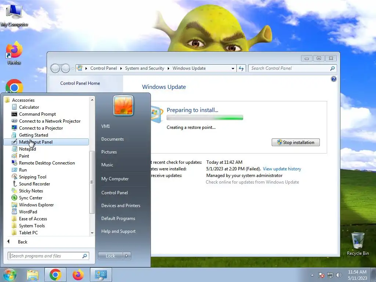376x282 pixels.
Task: Open Chrome from the taskbar
Action: click(55, 275)
